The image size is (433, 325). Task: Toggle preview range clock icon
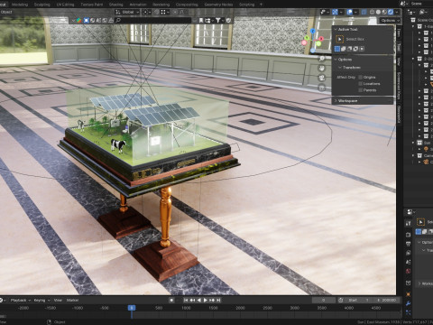(x=341, y=300)
